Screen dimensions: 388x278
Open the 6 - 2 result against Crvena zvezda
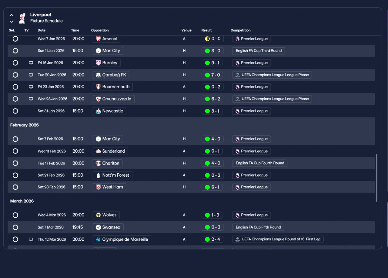212,99
